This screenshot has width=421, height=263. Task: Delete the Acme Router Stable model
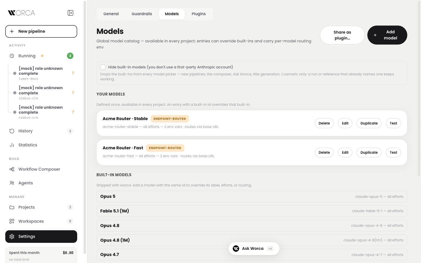pyautogui.click(x=324, y=123)
